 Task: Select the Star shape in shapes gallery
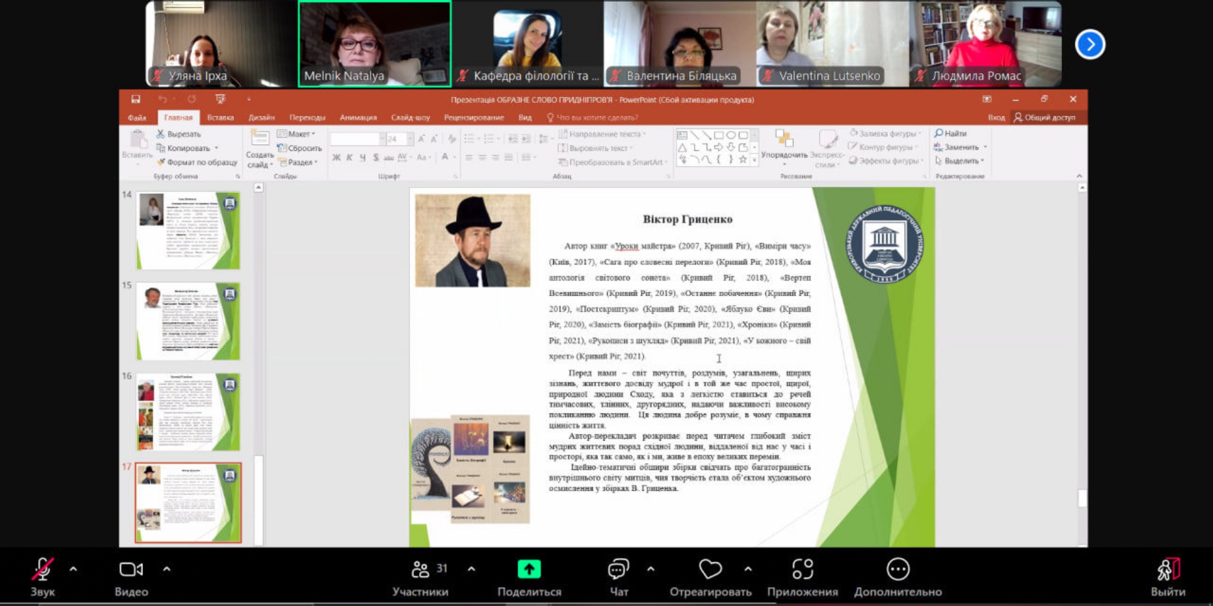point(742,160)
